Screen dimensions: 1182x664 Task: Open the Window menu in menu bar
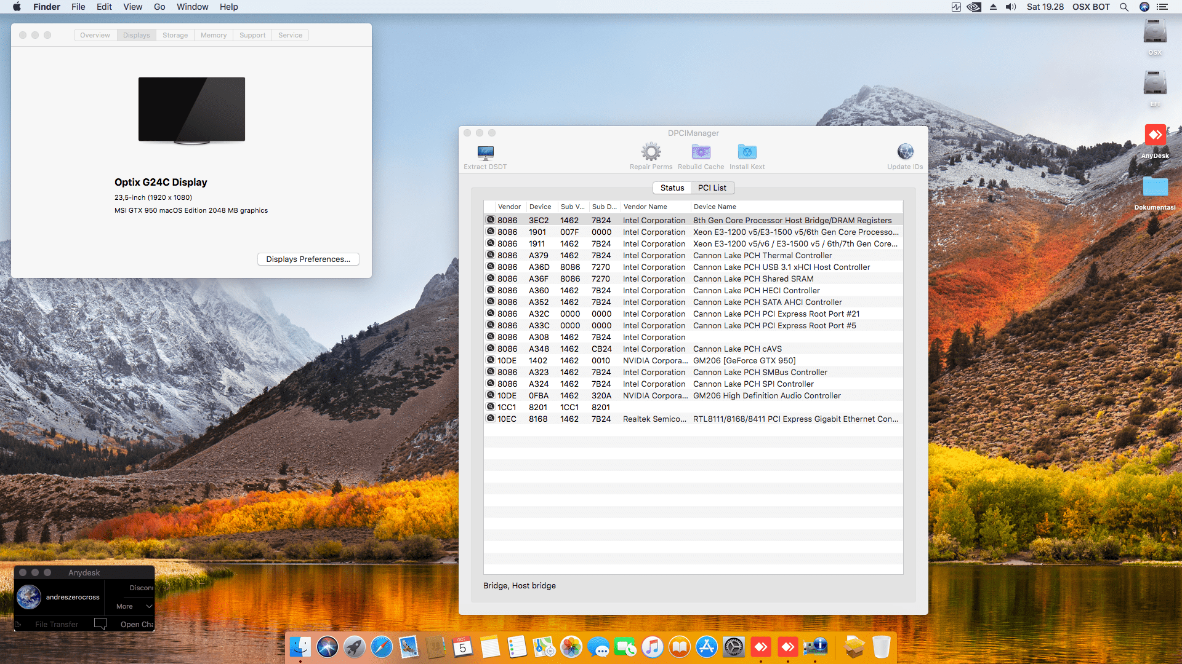point(192,7)
